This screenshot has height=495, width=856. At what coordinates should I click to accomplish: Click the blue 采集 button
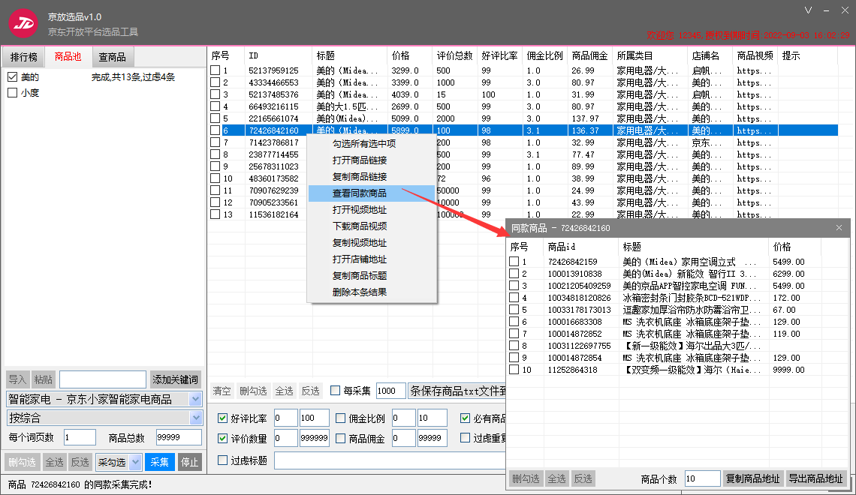[x=159, y=462]
